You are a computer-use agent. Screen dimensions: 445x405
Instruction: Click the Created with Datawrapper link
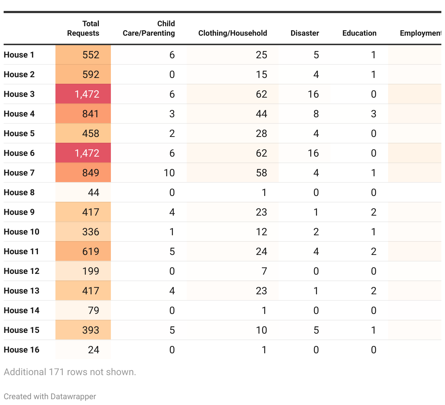(50, 396)
